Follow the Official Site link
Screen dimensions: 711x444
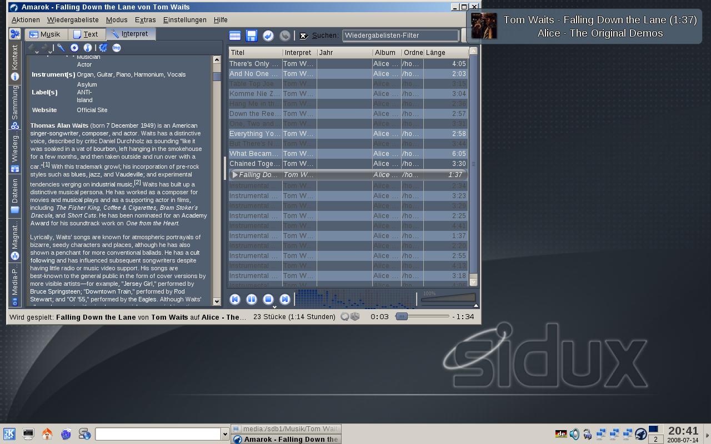[x=92, y=110]
